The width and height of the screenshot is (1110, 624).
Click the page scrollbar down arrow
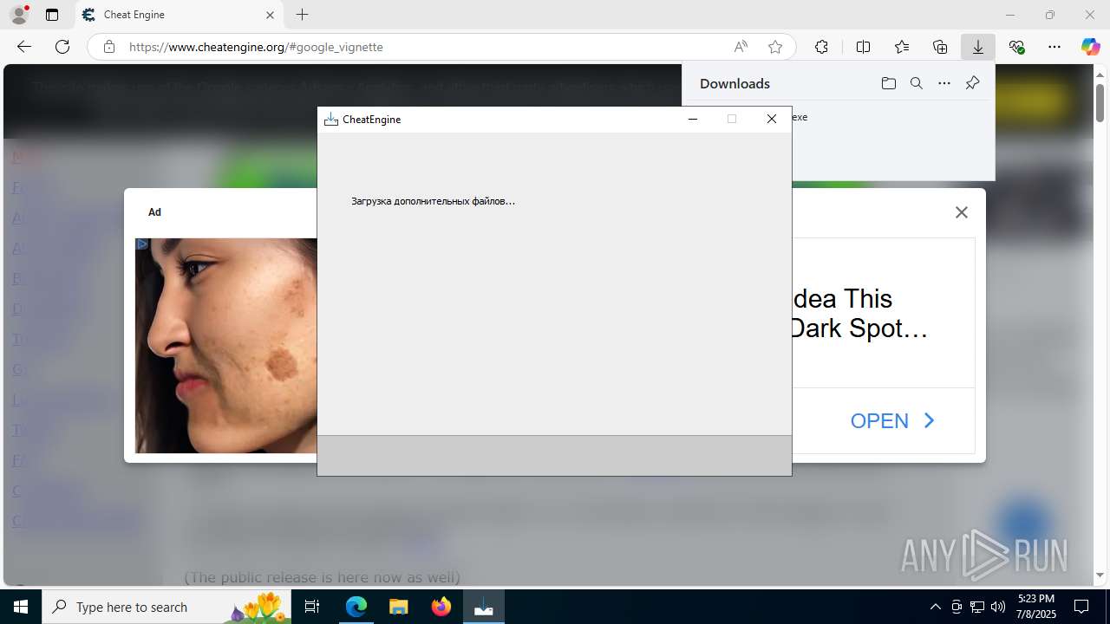1100,575
